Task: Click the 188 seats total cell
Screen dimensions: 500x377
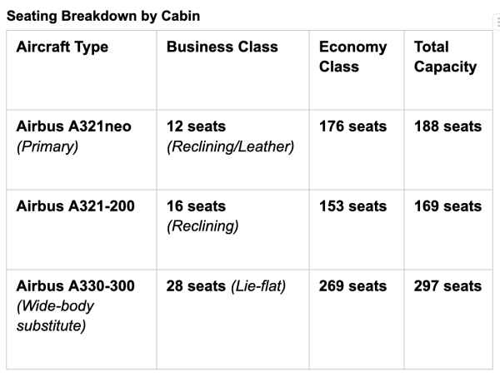Action: (448, 150)
